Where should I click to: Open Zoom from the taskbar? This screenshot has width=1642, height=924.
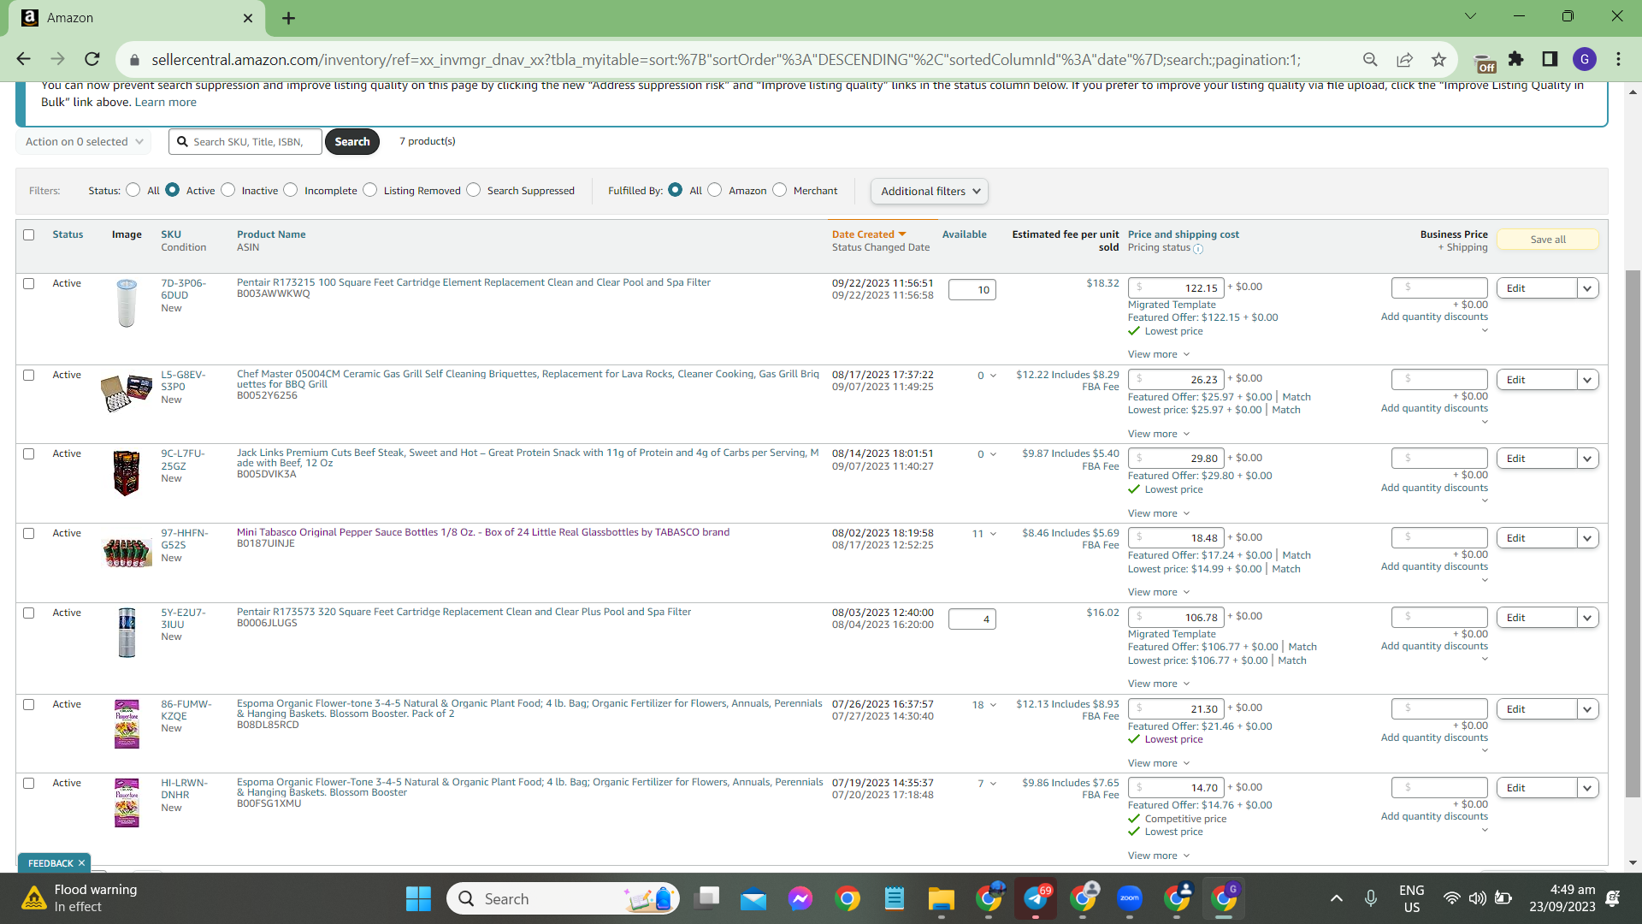coord(1130,898)
